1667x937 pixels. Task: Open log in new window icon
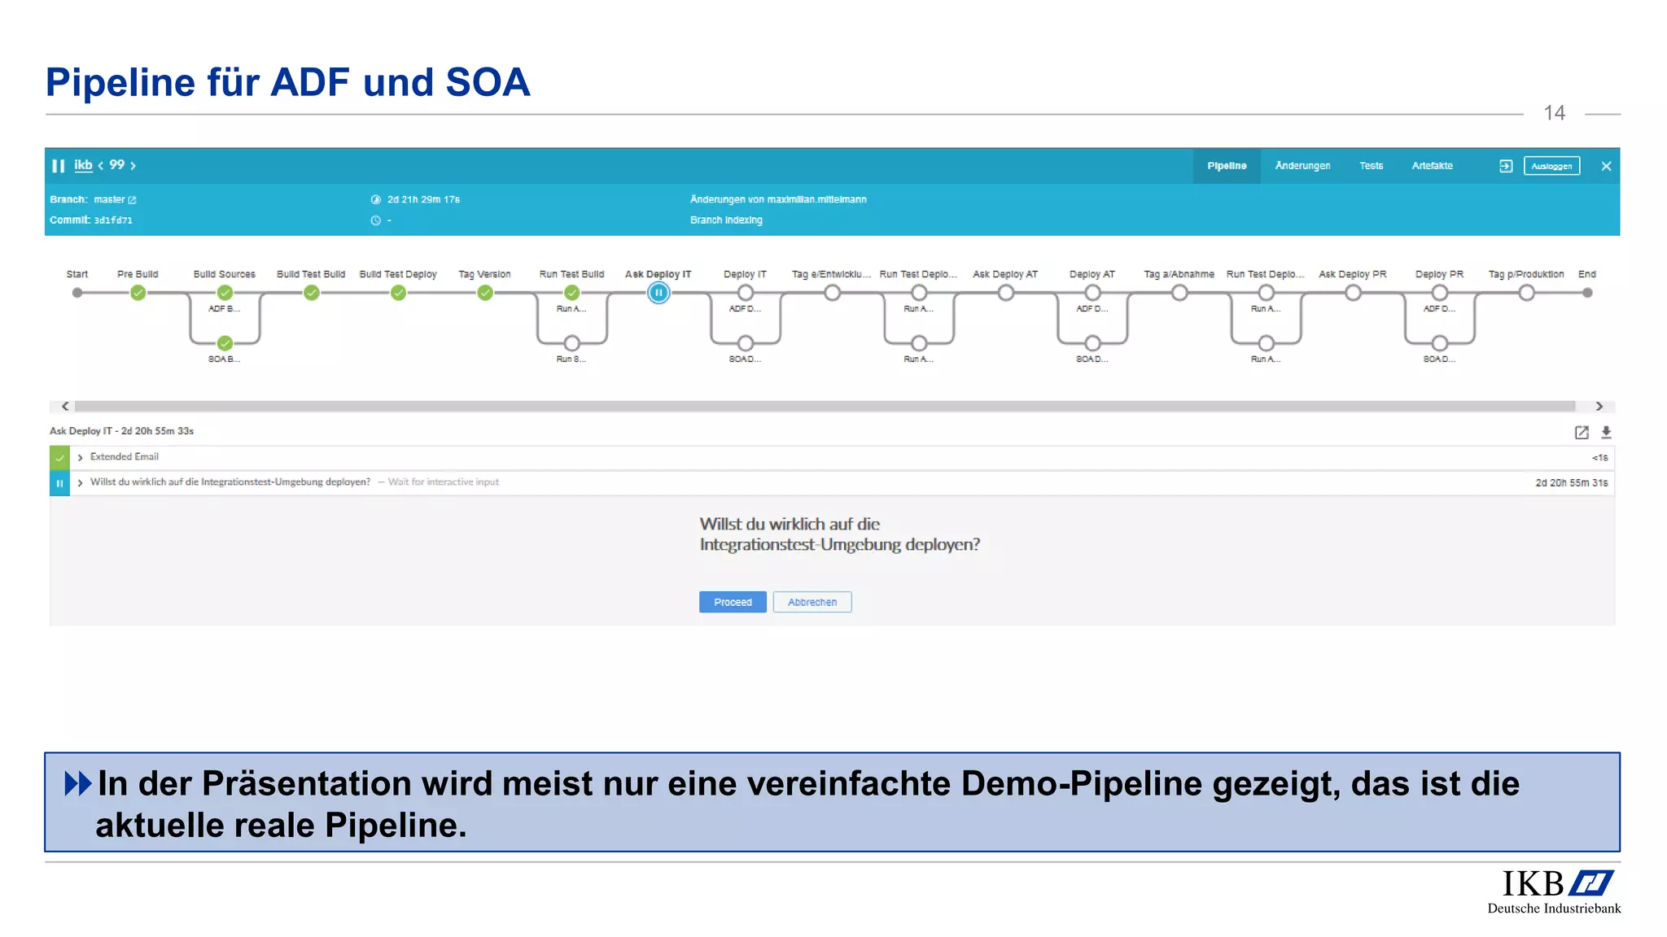point(1582,433)
